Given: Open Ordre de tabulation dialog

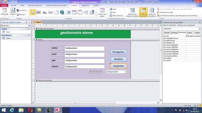Looking at the screenshot, I should point(152,13).
